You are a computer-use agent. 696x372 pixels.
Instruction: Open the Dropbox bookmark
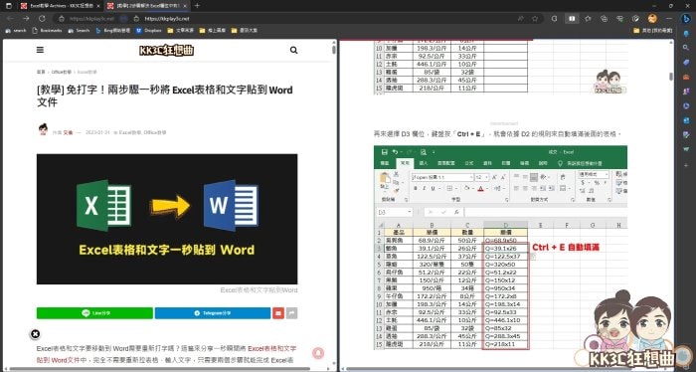149,31
